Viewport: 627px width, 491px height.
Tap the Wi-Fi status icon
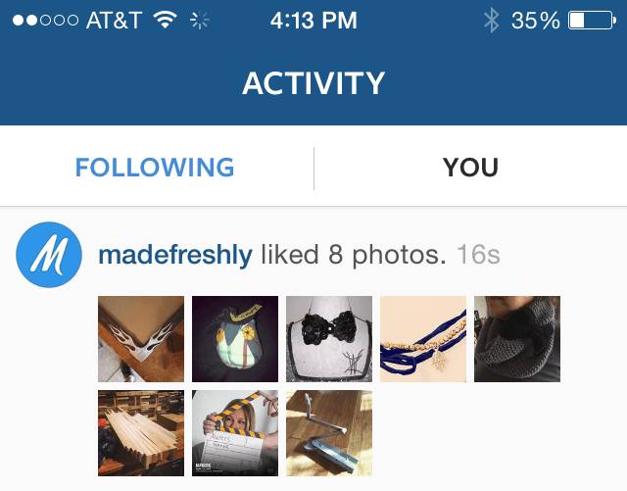pyautogui.click(x=166, y=20)
